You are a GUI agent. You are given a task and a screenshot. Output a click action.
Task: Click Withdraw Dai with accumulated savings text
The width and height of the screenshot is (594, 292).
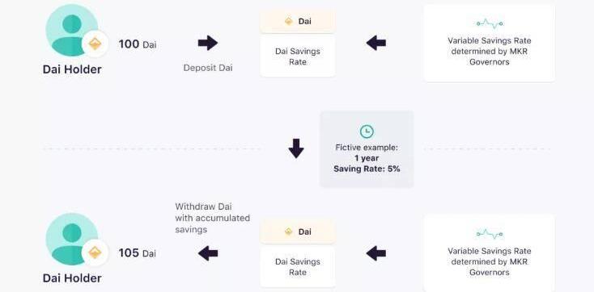point(213,219)
